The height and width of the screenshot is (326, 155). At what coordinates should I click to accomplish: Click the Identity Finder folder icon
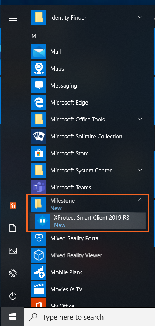(x=39, y=17)
